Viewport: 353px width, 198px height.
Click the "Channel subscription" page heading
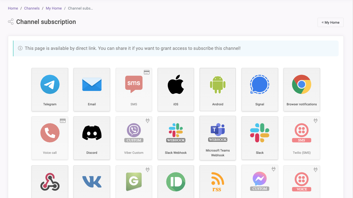tap(46, 22)
